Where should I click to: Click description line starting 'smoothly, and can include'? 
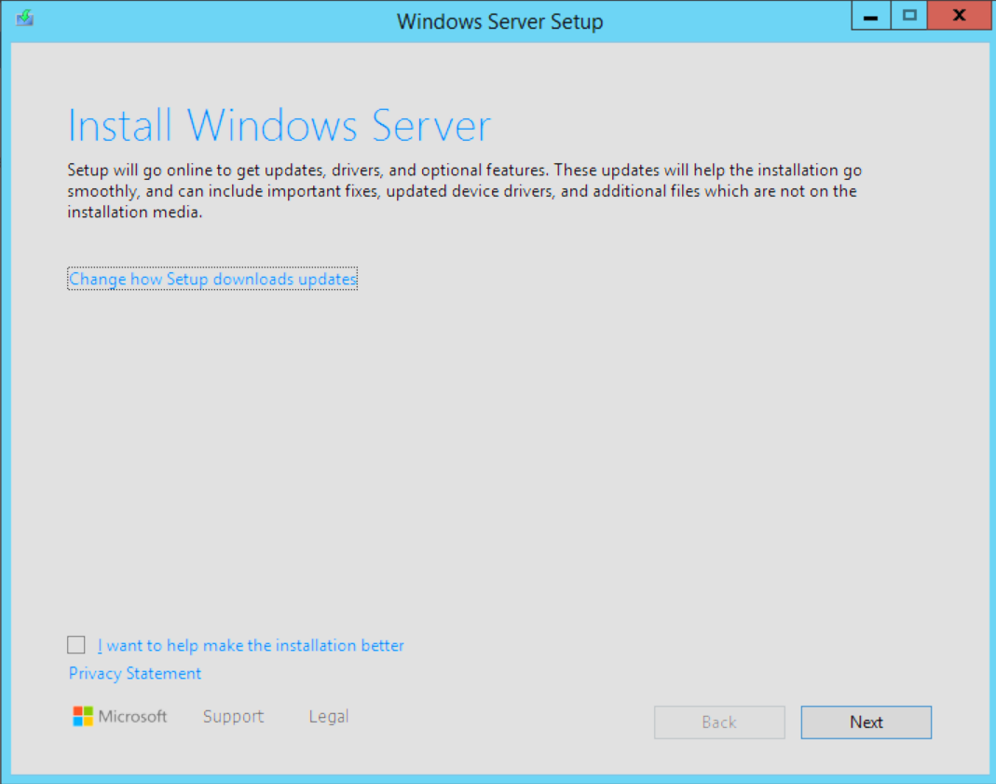point(461,191)
